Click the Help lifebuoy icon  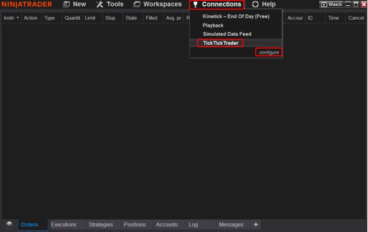click(x=255, y=4)
